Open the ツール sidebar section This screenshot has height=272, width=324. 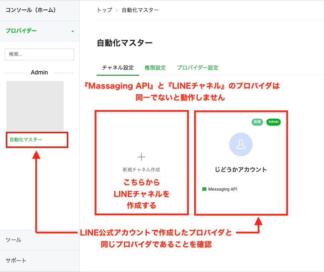point(13,240)
